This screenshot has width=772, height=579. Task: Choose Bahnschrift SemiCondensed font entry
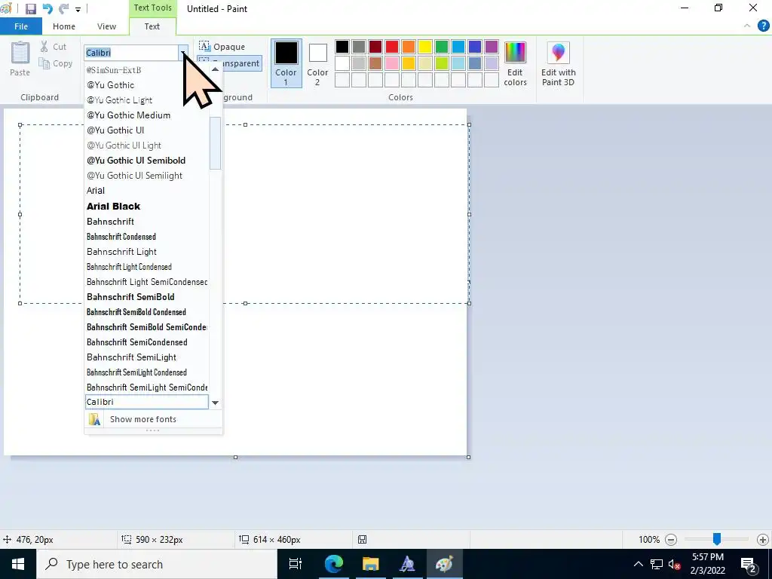click(146, 342)
